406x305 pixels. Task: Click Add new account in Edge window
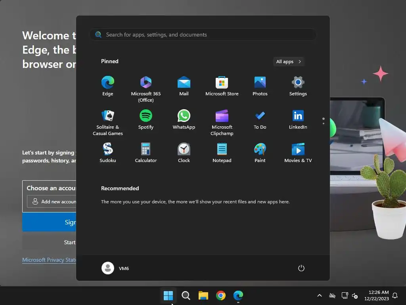(52, 201)
